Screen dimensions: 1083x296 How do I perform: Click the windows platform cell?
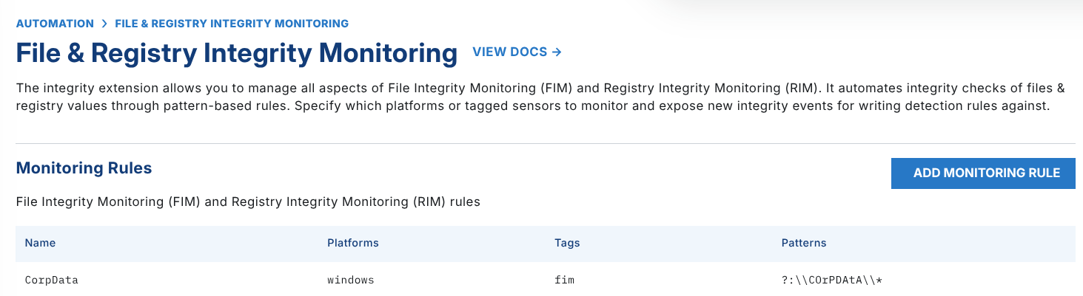click(x=351, y=280)
